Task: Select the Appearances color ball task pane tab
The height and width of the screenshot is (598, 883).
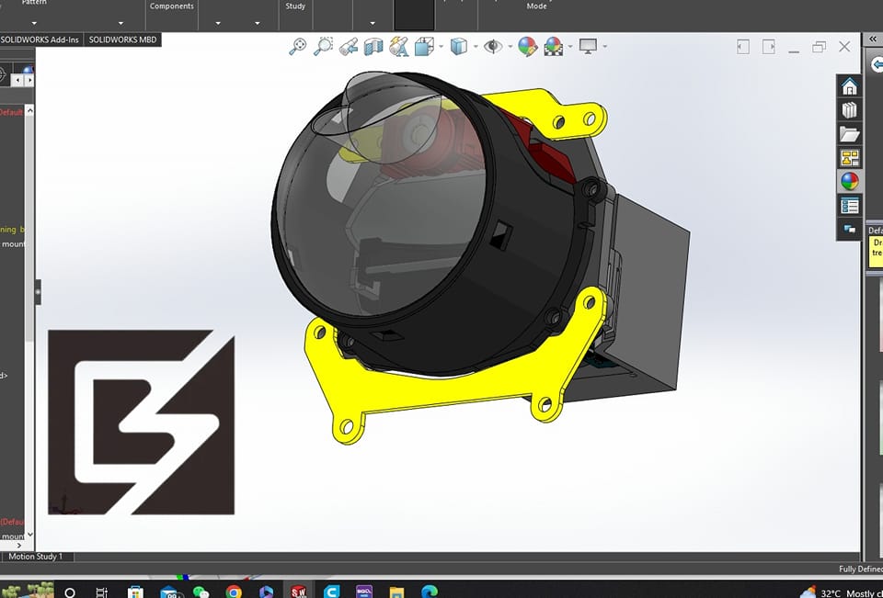Action: click(849, 181)
